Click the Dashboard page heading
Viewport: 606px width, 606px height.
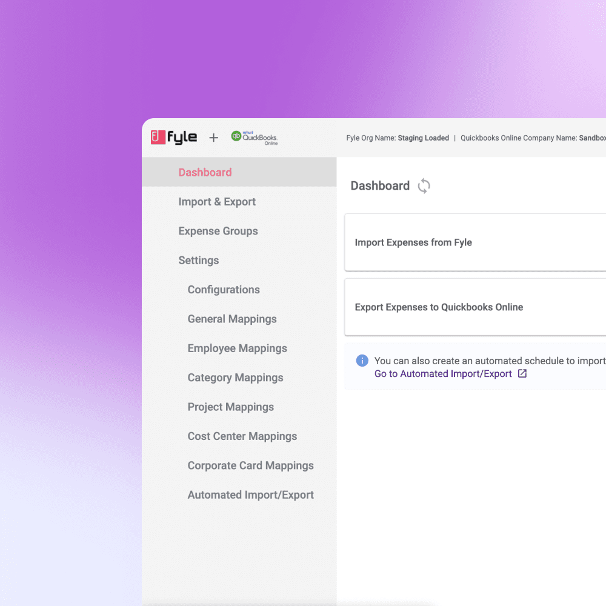(x=380, y=186)
